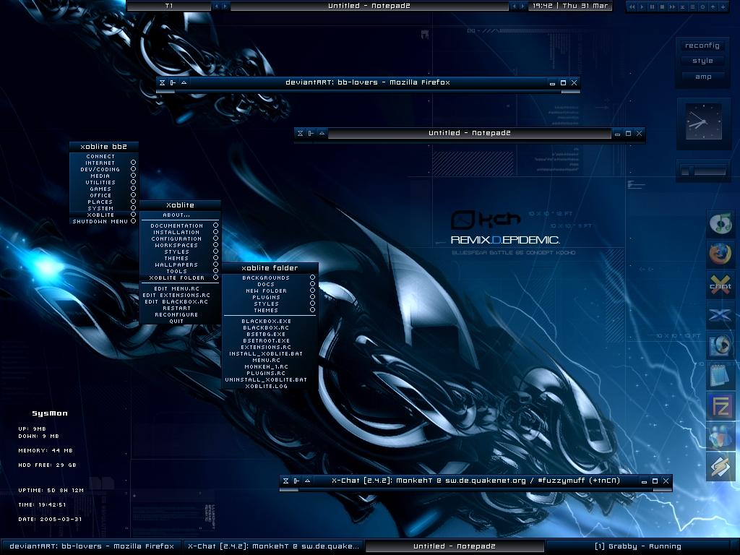Click the pin icon on Firefox titlebar
The width and height of the screenshot is (740, 555).
tap(173, 82)
